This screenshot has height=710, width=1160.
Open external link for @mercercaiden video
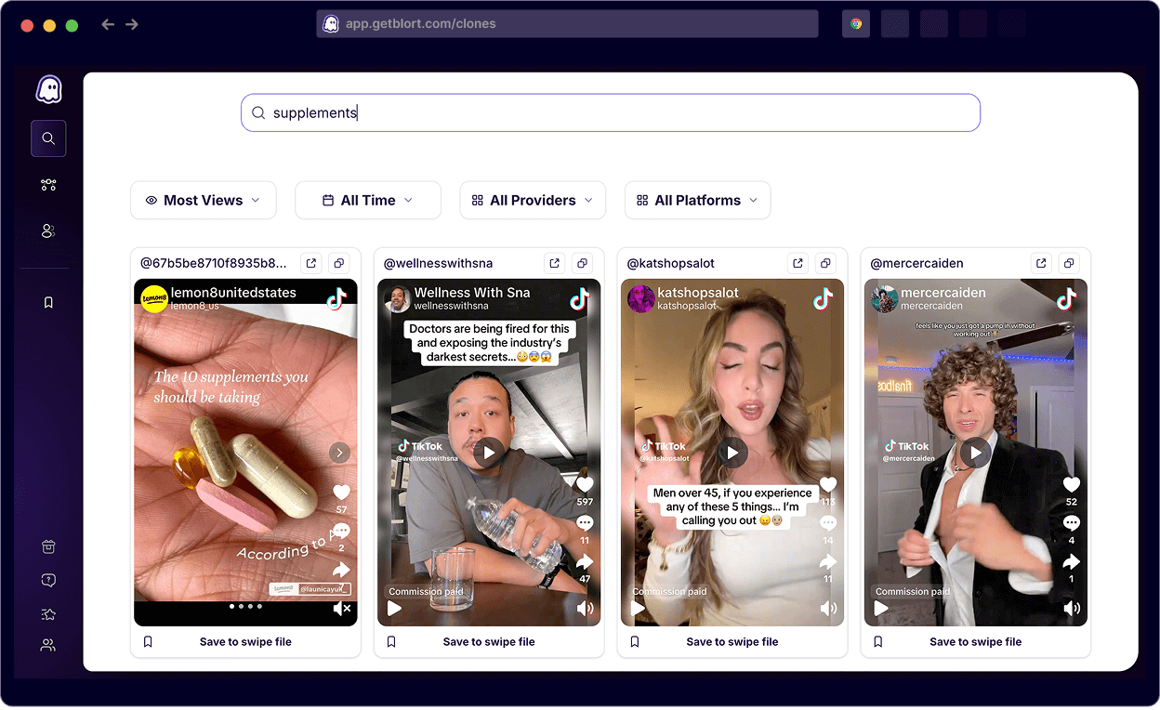click(x=1041, y=263)
